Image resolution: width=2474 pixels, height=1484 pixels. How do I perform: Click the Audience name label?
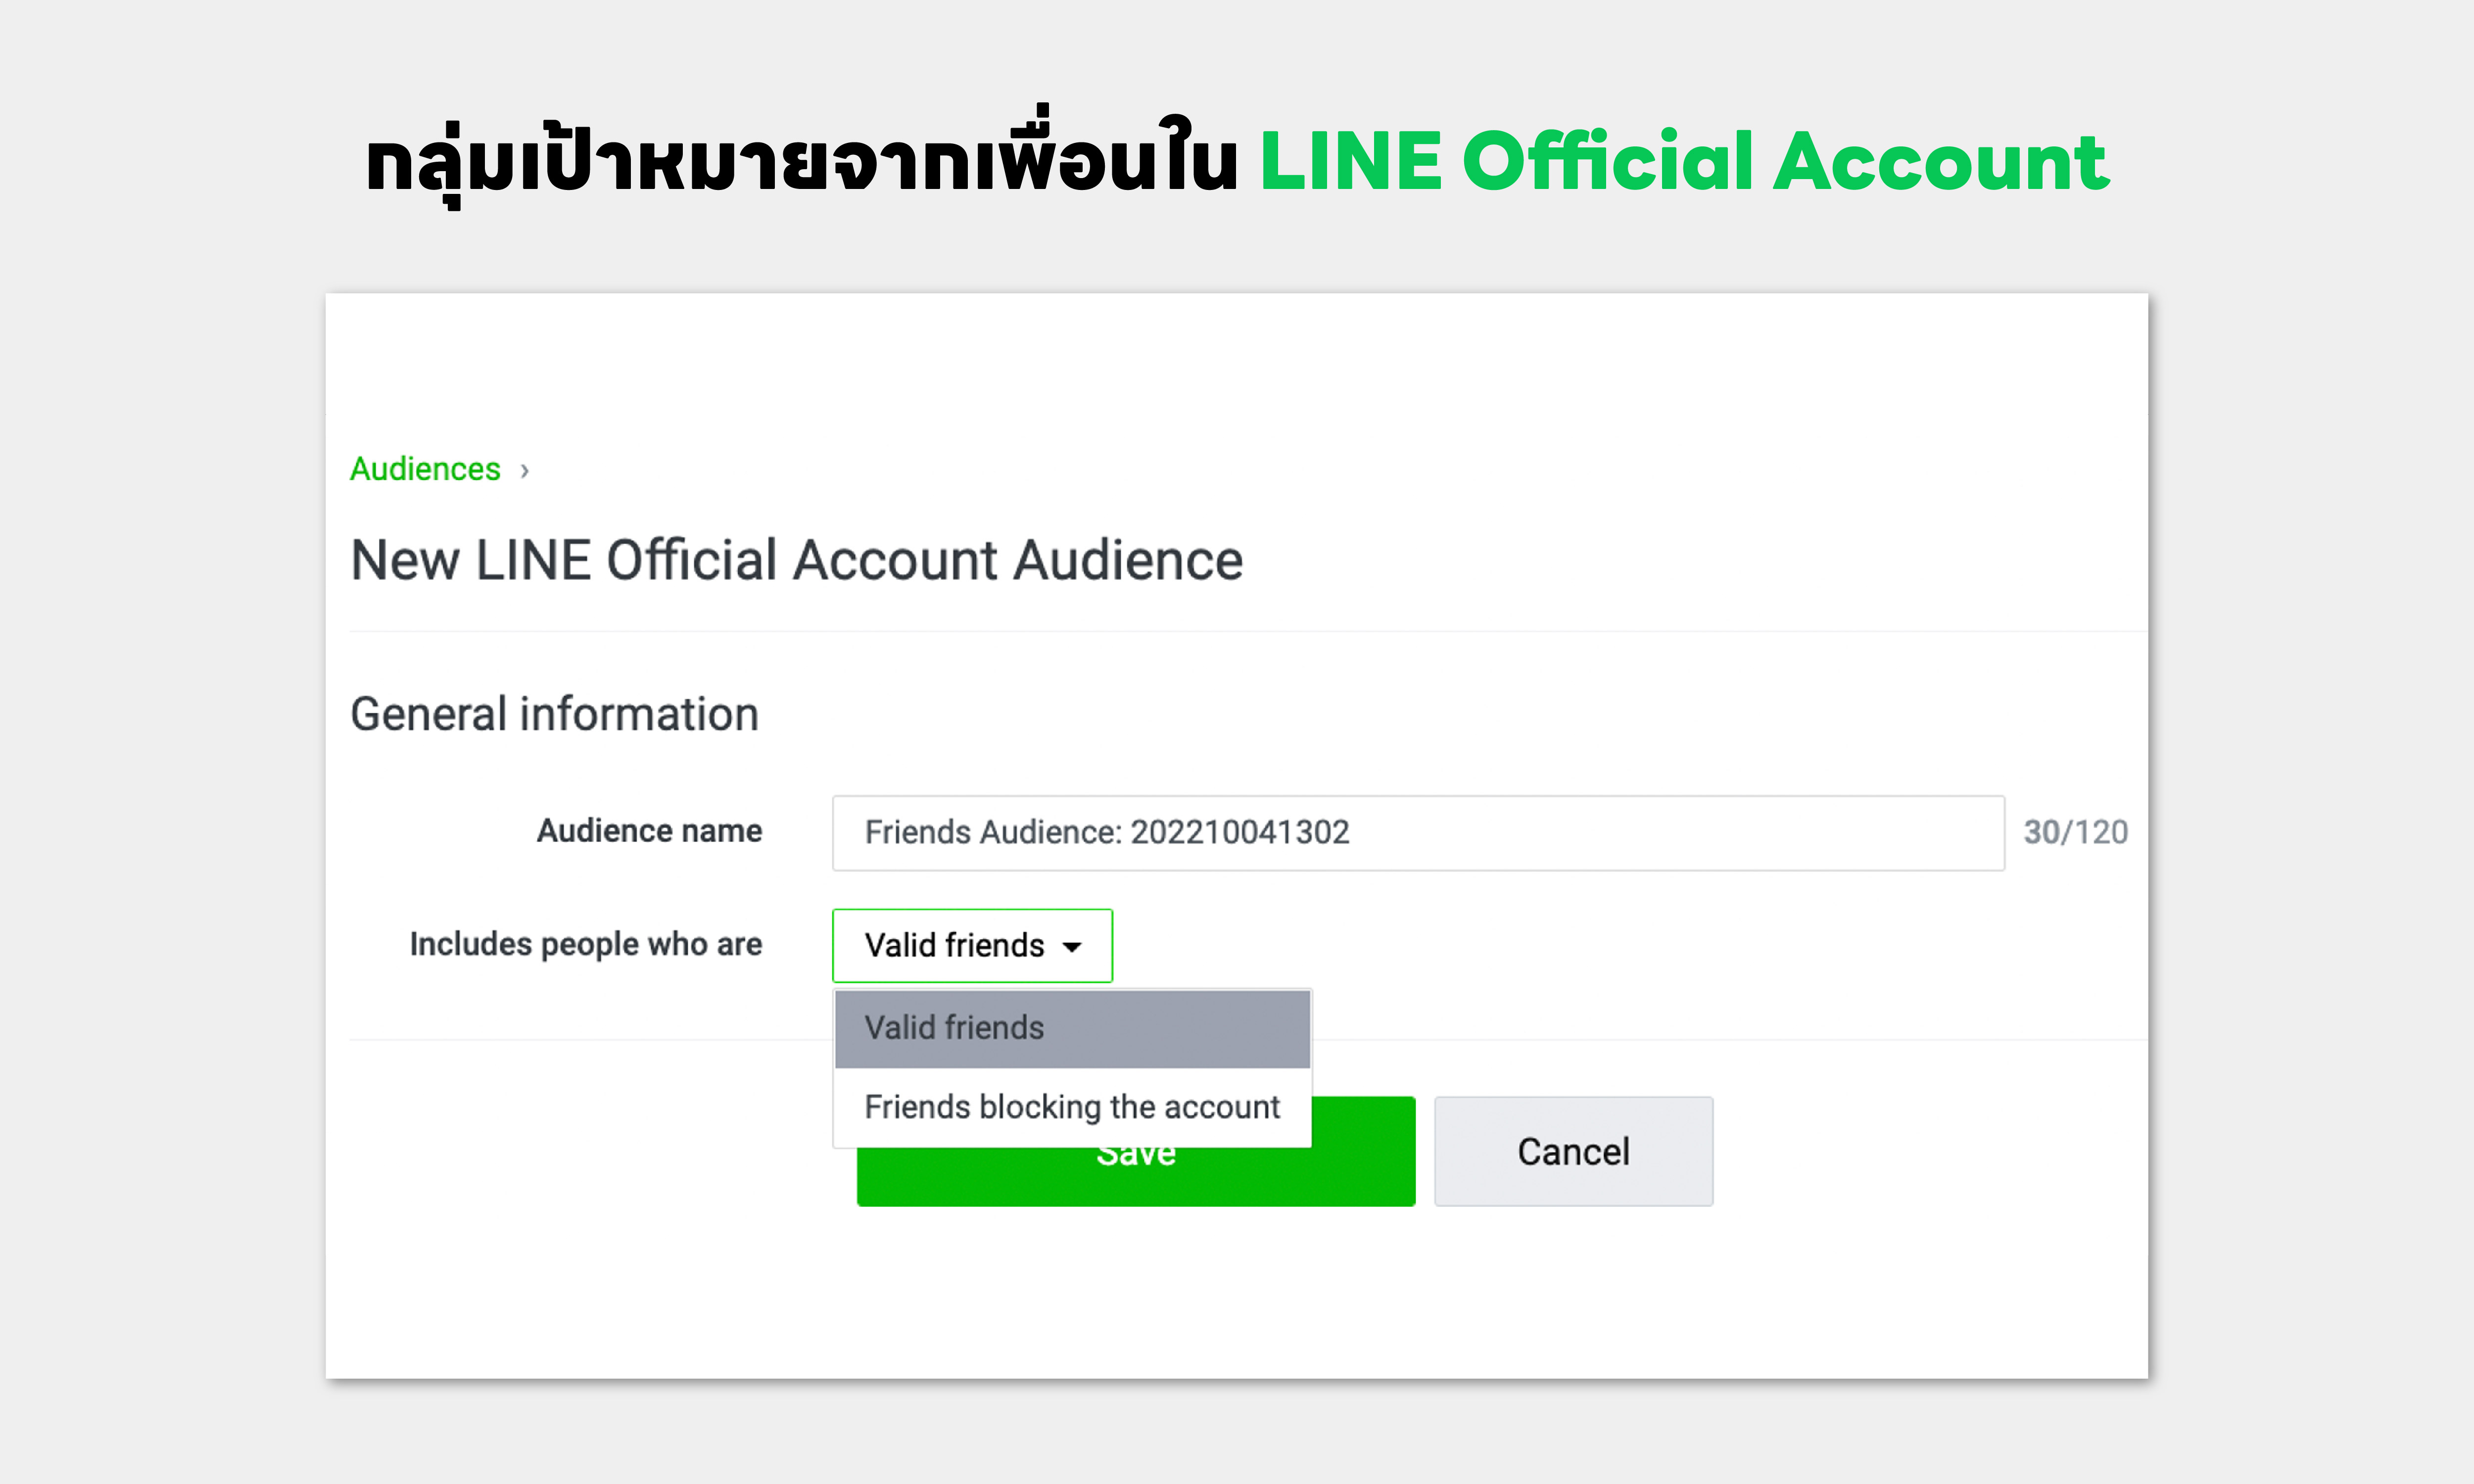coord(649,831)
